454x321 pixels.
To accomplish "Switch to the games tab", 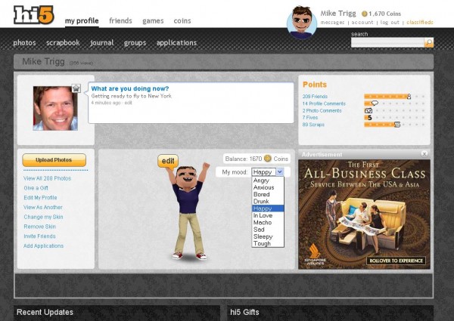I will click(152, 21).
